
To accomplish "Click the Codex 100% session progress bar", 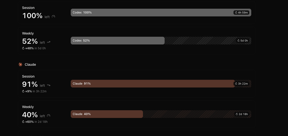I will point(161,12).
